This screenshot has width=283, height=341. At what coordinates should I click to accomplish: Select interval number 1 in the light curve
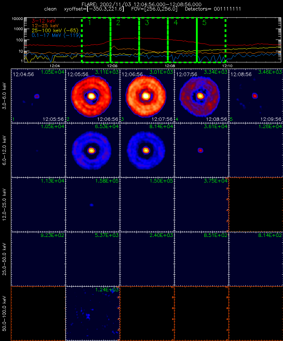(x=89, y=22)
